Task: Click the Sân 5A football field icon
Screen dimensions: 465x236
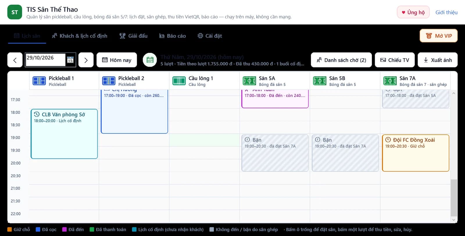Action: [249, 81]
